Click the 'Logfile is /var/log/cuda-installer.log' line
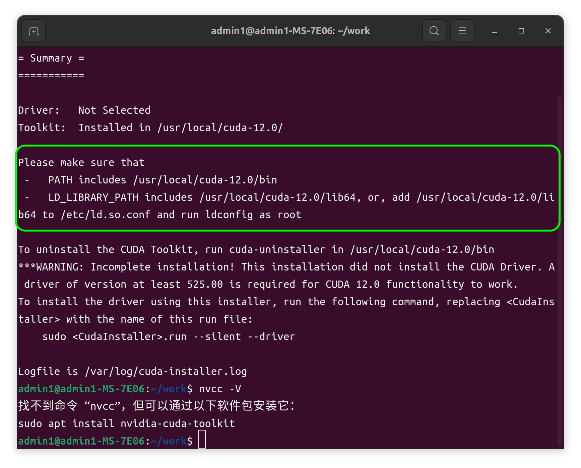581x468 pixels. (x=132, y=371)
